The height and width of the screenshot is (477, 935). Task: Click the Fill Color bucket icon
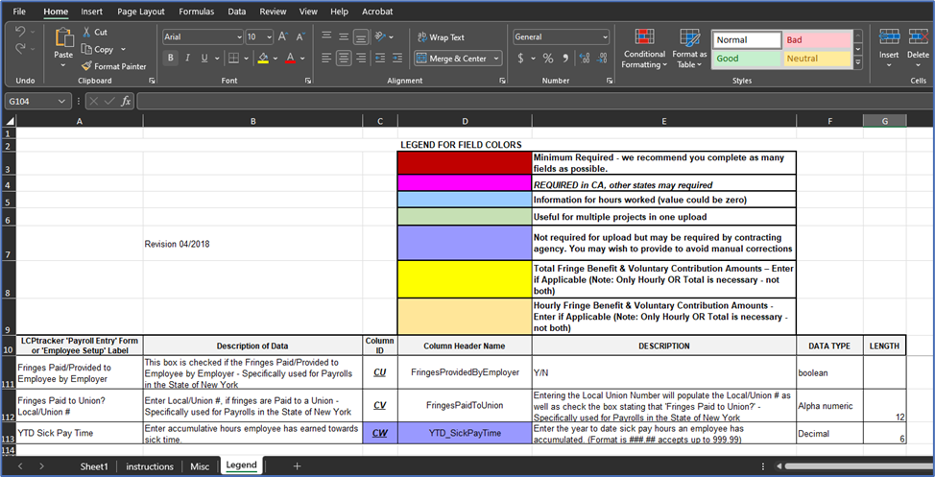[262, 58]
